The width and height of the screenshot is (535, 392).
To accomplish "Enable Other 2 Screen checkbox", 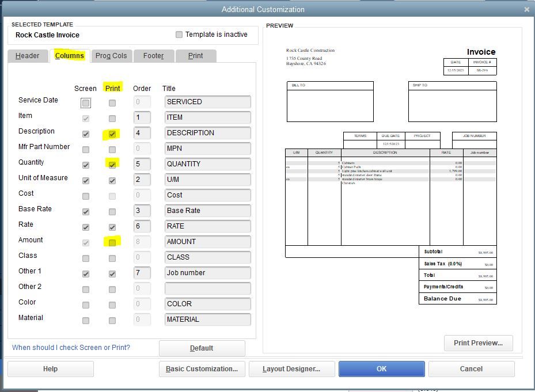I will 86,290.
